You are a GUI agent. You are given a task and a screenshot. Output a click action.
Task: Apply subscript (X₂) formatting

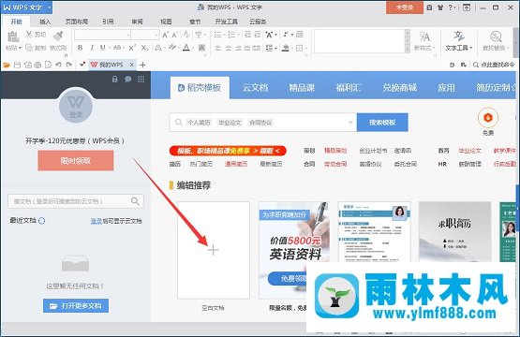click(x=144, y=48)
